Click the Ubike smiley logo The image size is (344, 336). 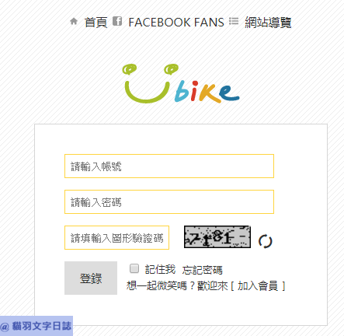(x=181, y=83)
